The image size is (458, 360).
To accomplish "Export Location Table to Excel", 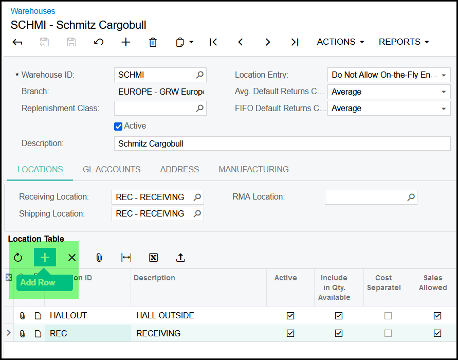I will pyautogui.click(x=153, y=258).
